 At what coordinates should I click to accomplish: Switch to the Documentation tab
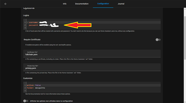(82, 4)
